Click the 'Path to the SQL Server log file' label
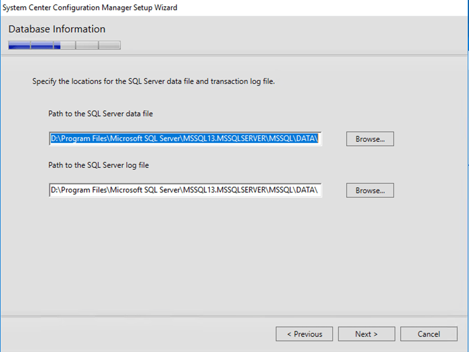The height and width of the screenshot is (352, 469). (99, 165)
